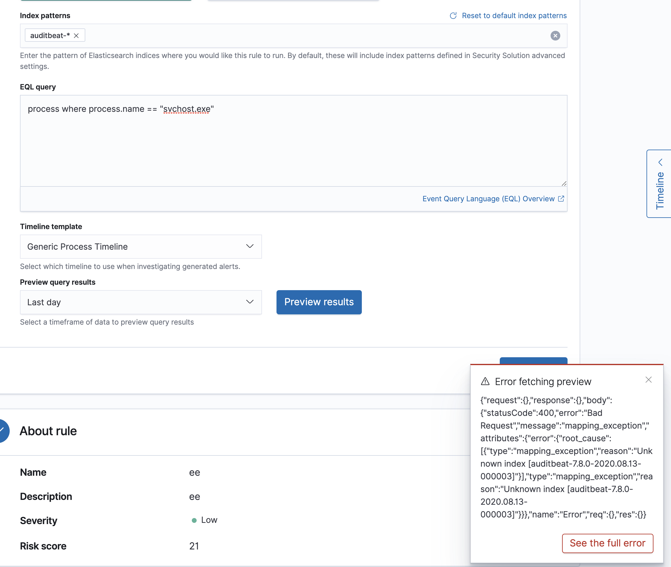
Task: Expand the Generic Process Timeline chevron
Action: pos(250,246)
